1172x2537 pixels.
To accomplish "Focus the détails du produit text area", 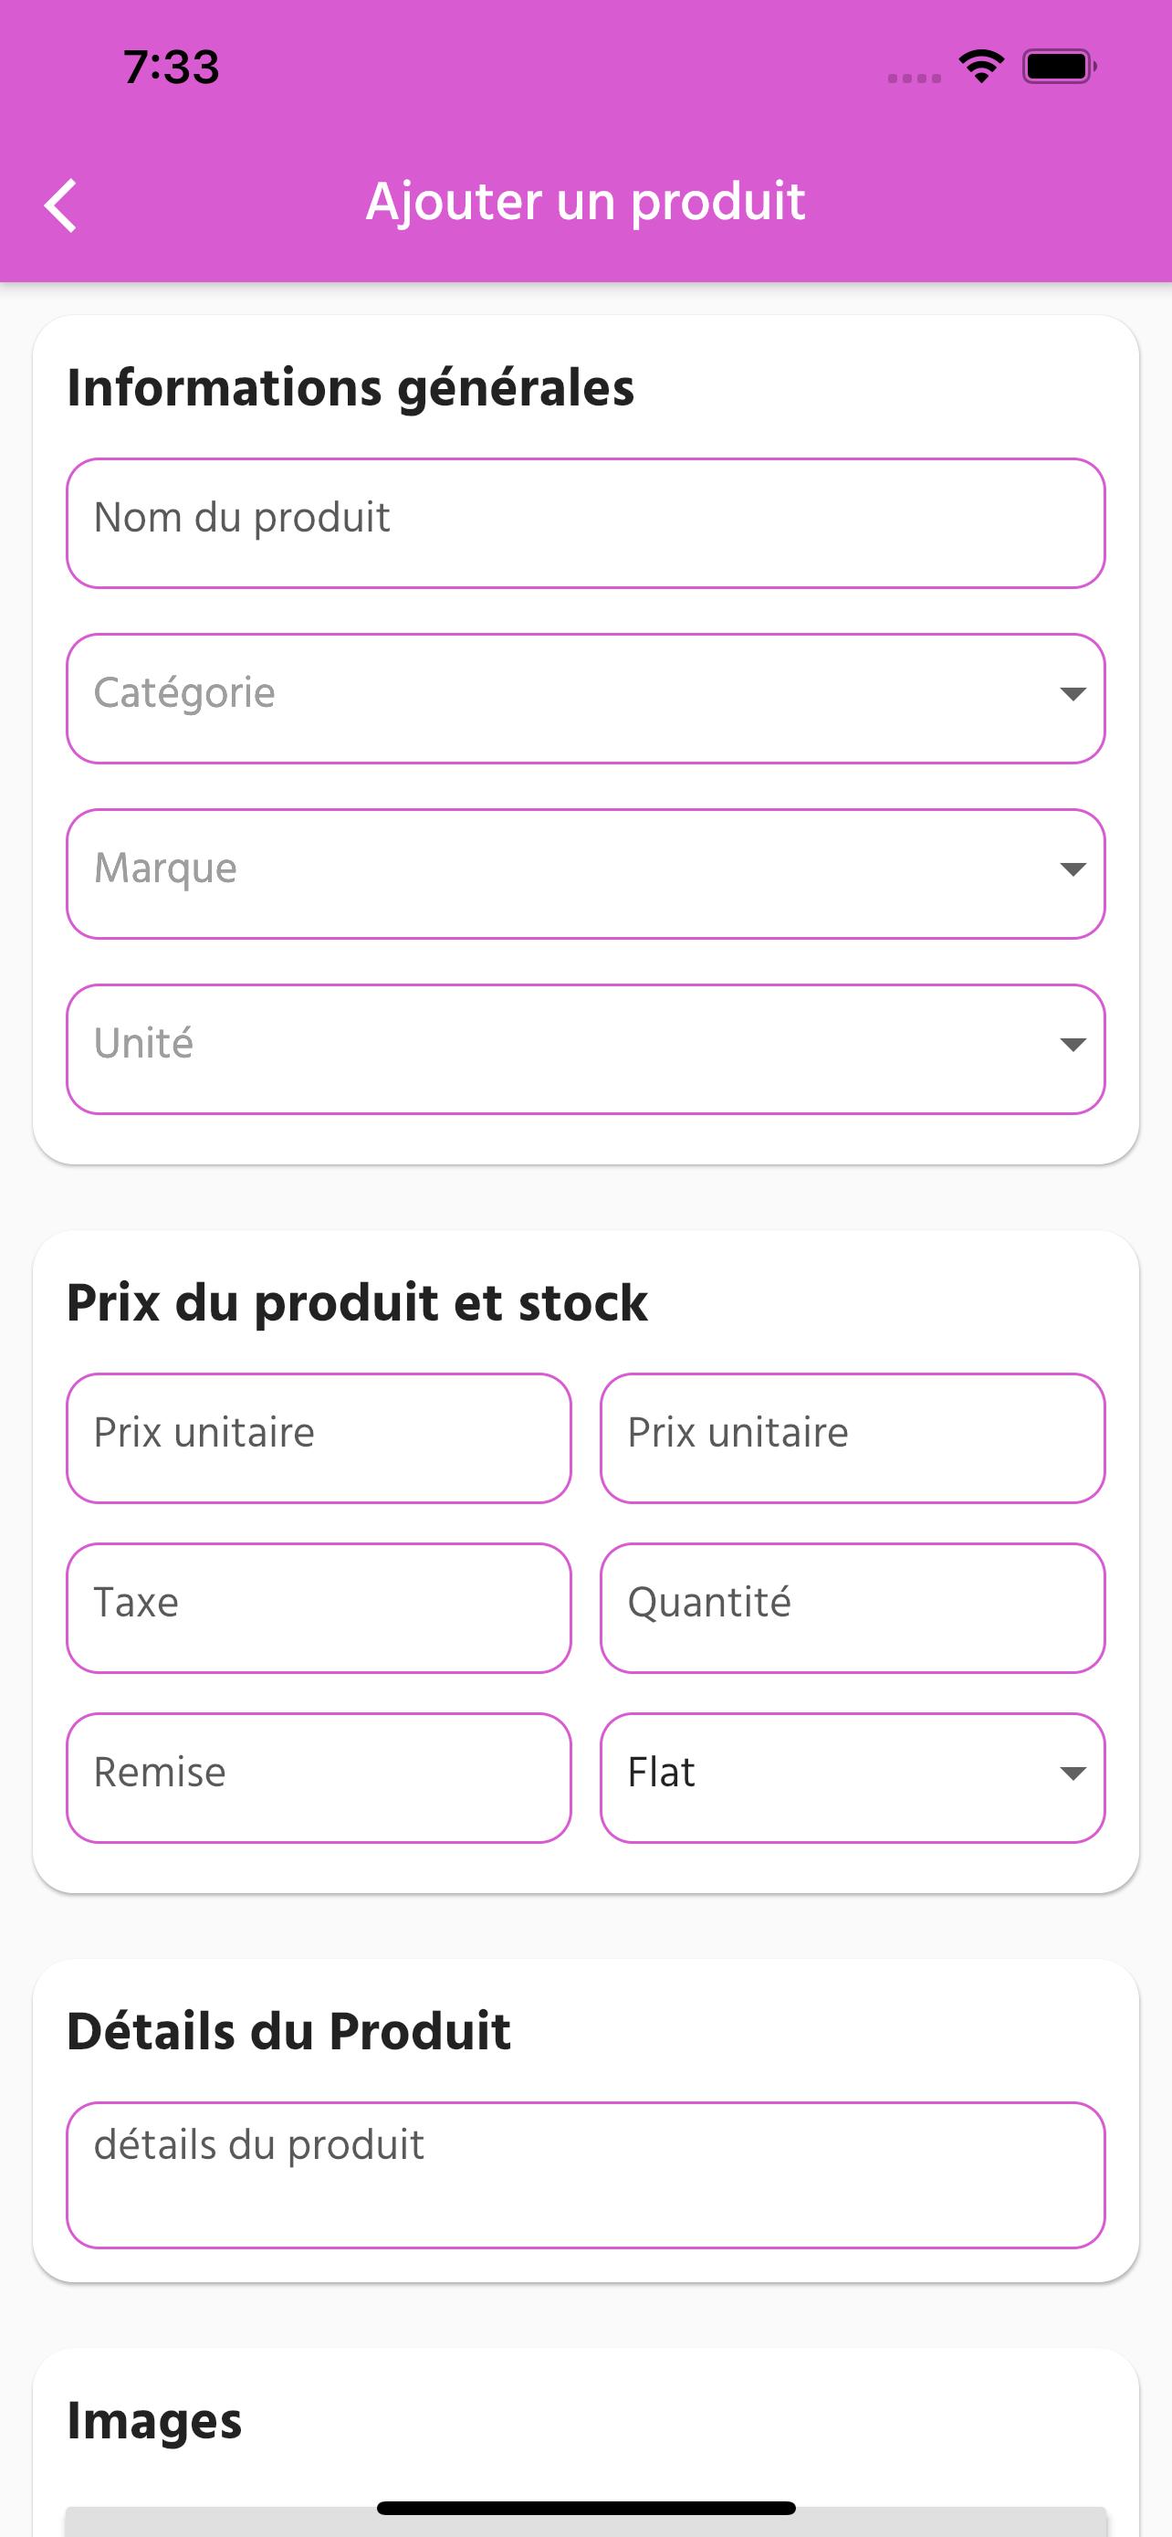I will coord(585,2175).
